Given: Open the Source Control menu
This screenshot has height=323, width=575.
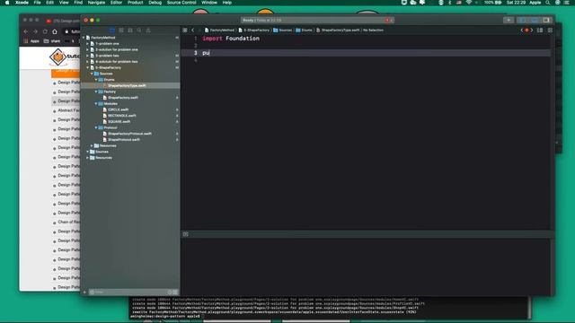Looking at the screenshot, I should coord(181,3).
